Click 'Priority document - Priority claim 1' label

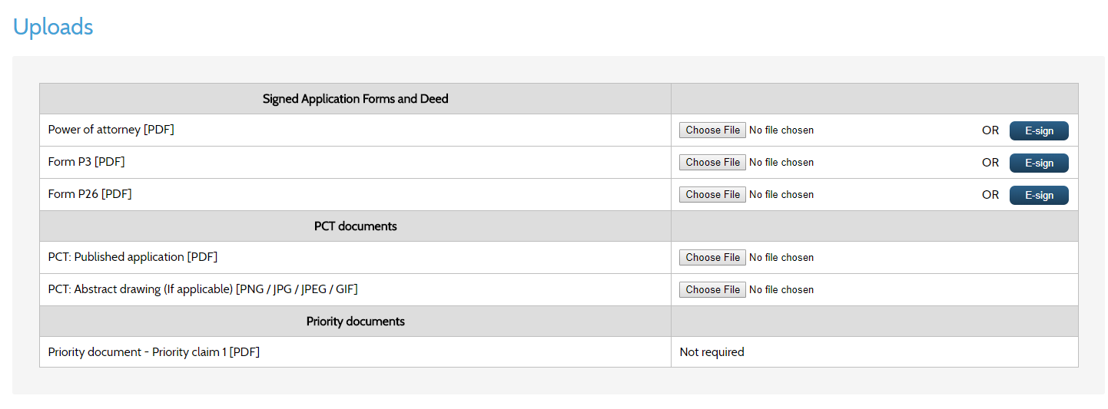click(x=154, y=352)
